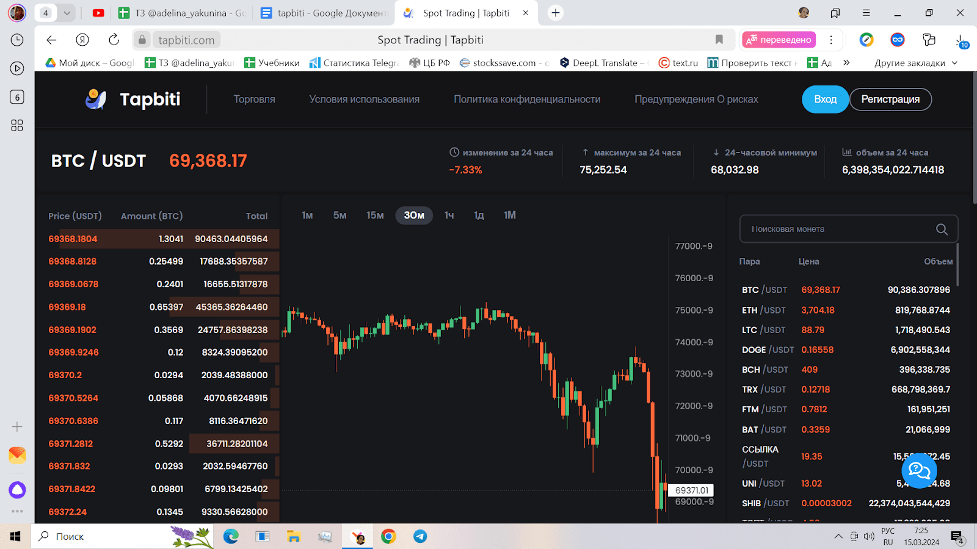
Task: Open the Торговля menu item
Action: click(254, 99)
